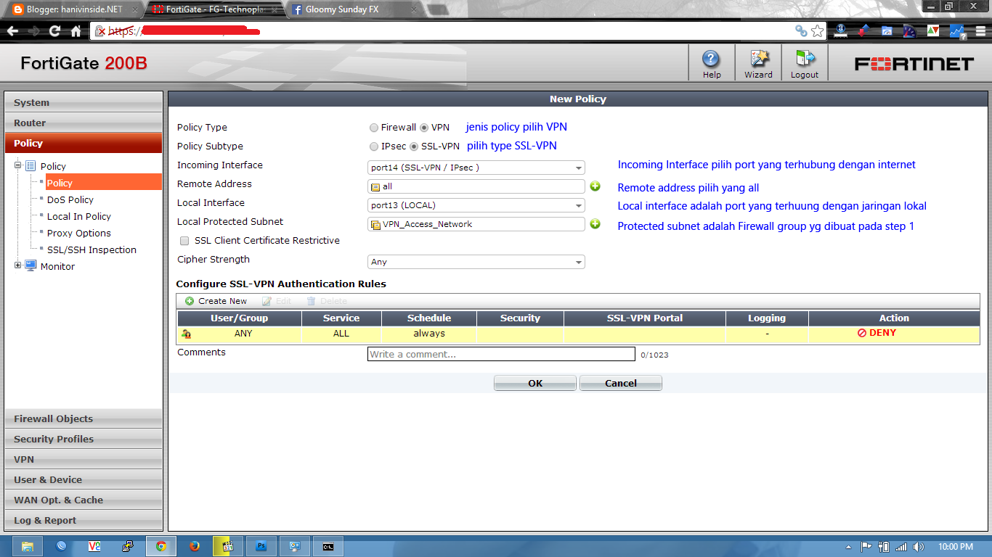Open Media Player Classic from taskbar

tap(227, 546)
